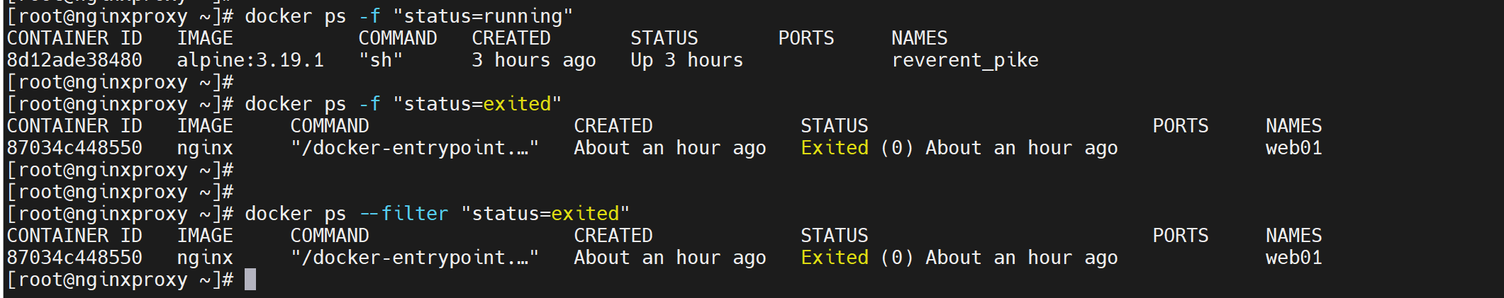Click the PORTS header in the running containers table
The image size is (1504, 298).
(x=806, y=38)
